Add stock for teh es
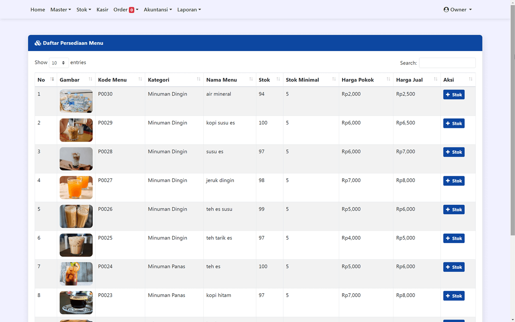Image resolution: width=515 pixels, height=322 pixels. point(454,267)
